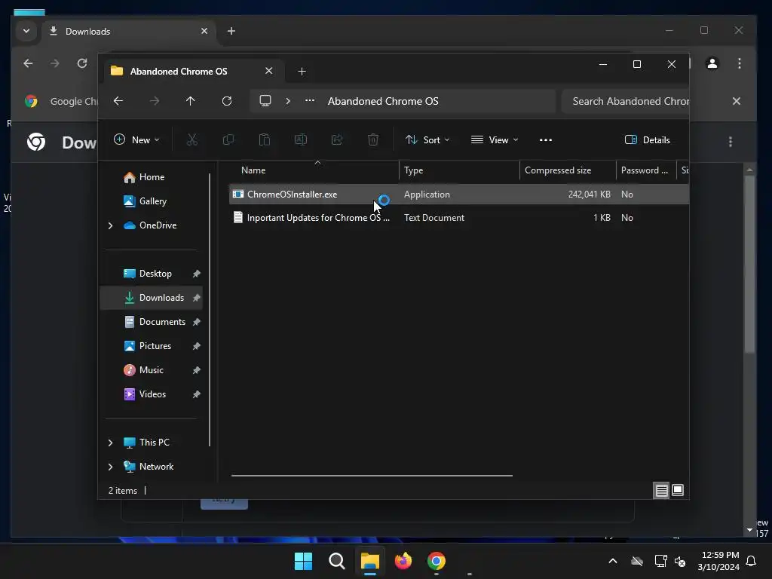
Task: Open Chrome three-dot menu
Action: (740, 63)
